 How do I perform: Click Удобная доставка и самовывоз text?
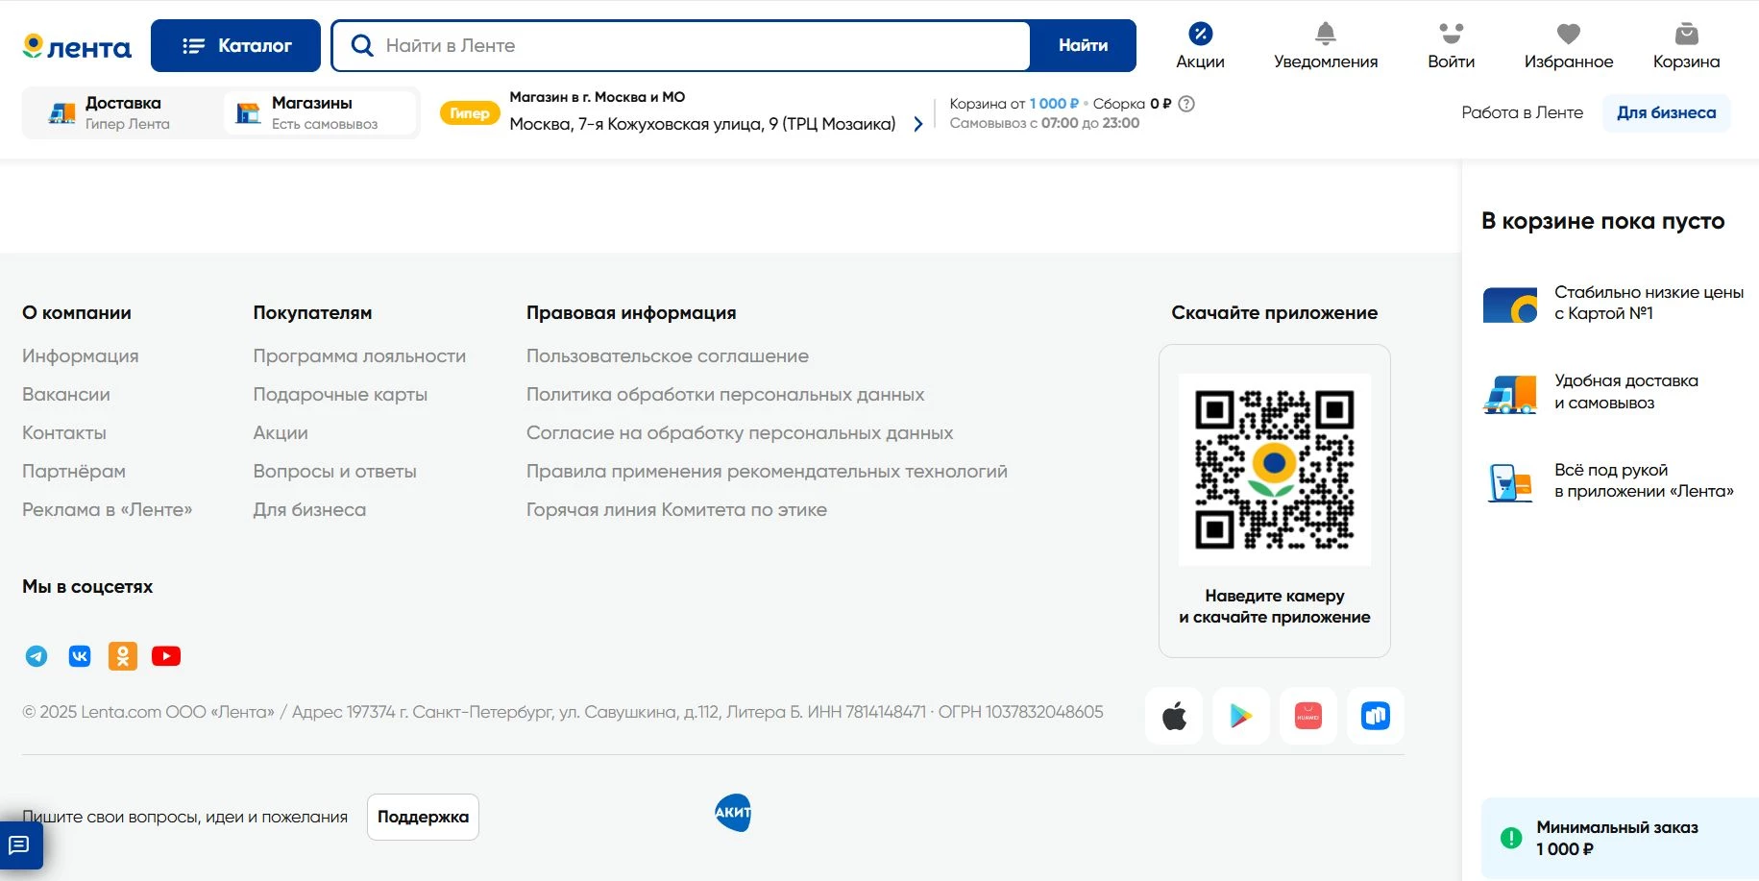pyautogui.click(x=1626, y=392)
